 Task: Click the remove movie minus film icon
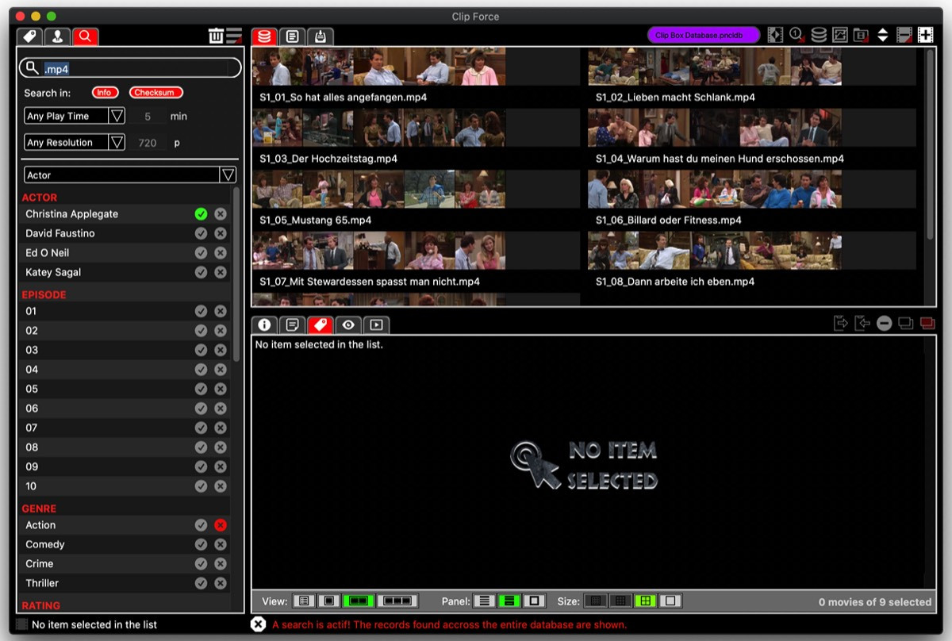904,35
